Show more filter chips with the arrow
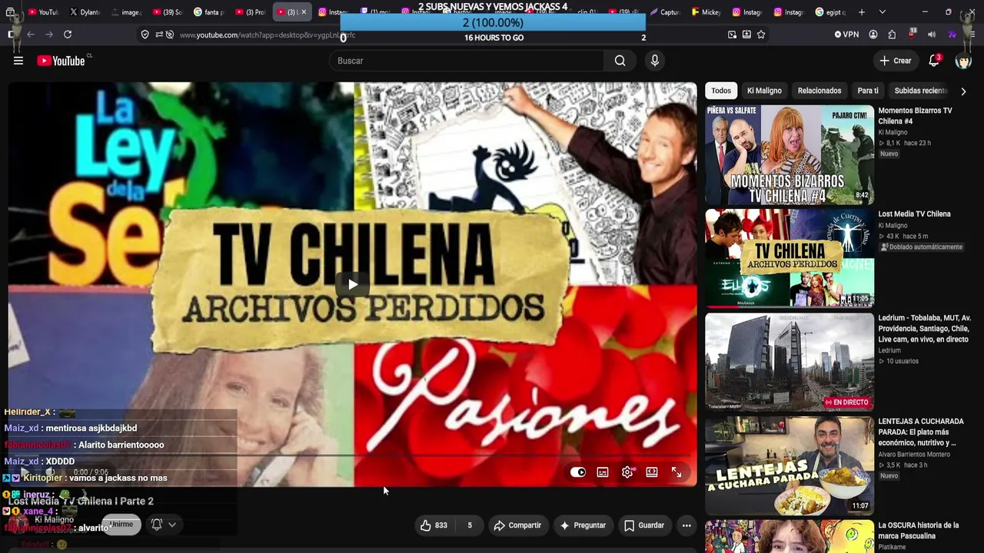The image size is (984, 553). click(x=963, y=91)
